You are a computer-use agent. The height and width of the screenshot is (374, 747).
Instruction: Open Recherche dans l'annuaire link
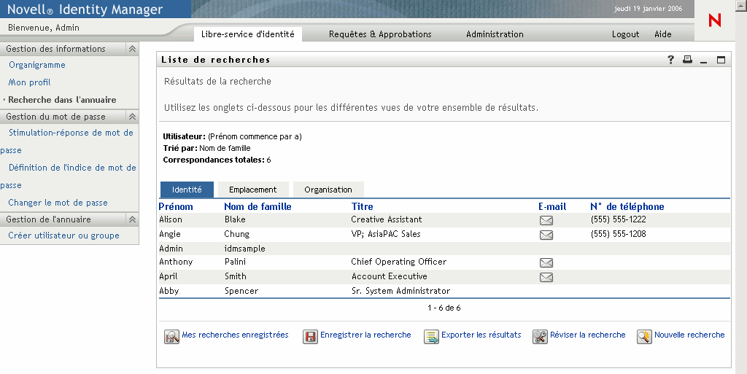pos(62,100)
